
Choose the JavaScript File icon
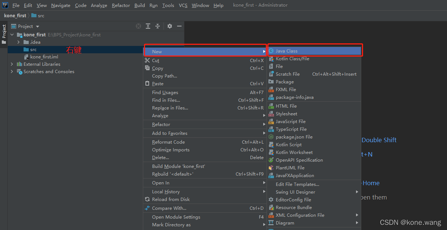(x=271, y=122)
